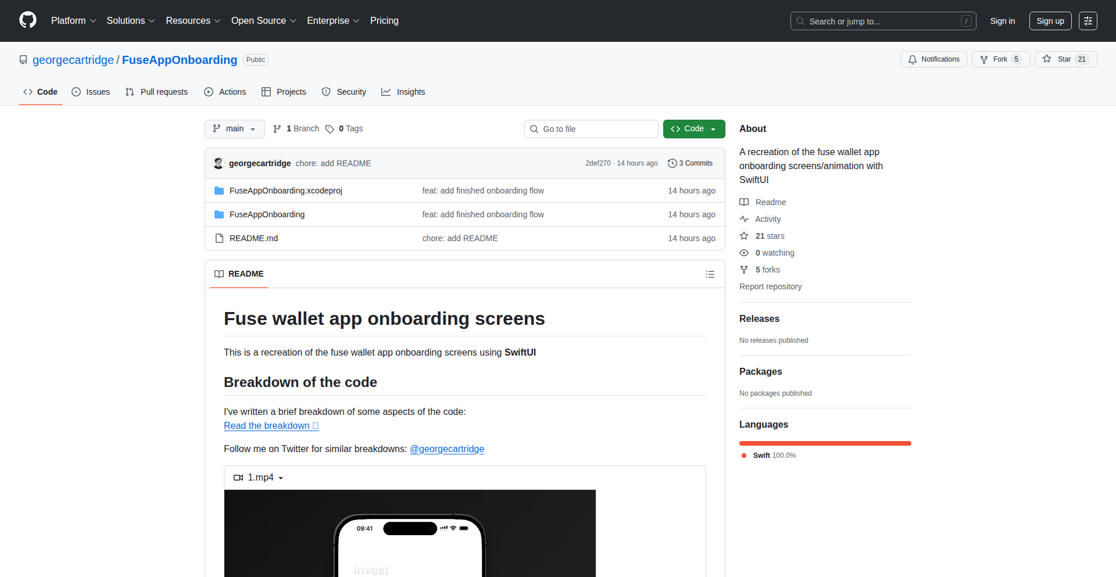Open the README outline icon
This screenshot has width=1116, height=577.
[710, 274]
